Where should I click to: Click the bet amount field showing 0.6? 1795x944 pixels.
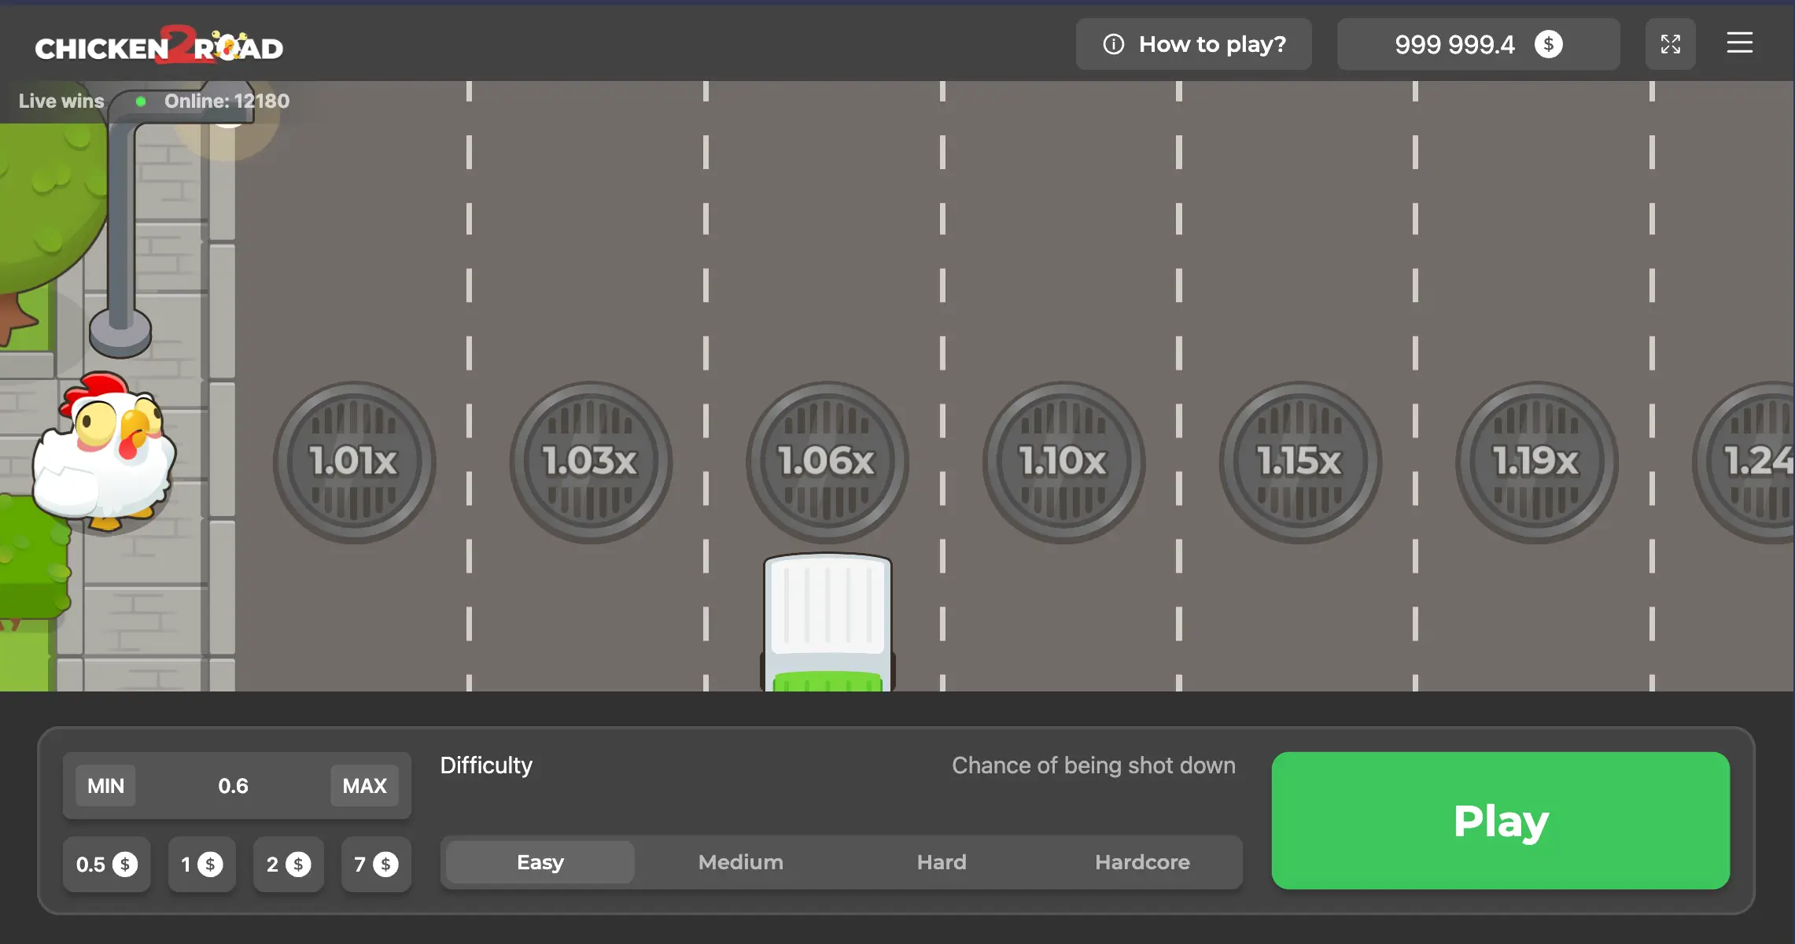[x=233, y=786]
